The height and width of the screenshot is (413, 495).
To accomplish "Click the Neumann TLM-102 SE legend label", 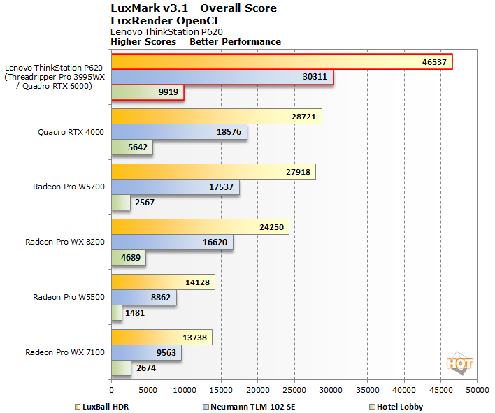I will click(253, 407).
